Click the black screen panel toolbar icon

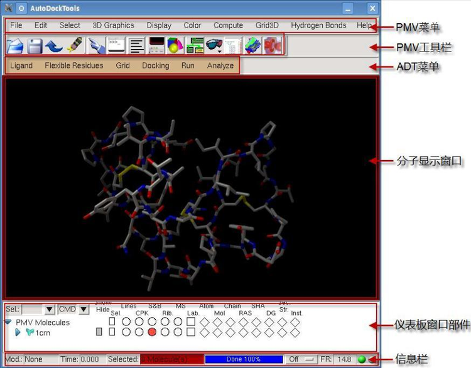point(156,45)
